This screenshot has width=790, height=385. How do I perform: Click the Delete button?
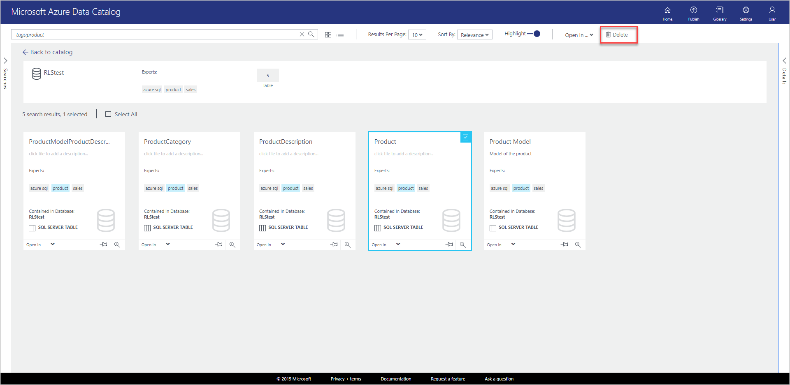[x=617, y=35]
